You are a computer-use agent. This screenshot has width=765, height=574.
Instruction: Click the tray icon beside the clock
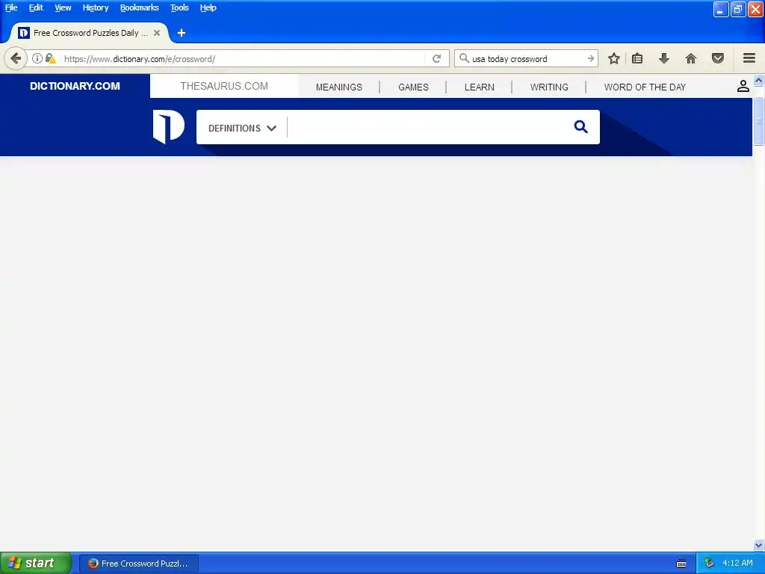(x=709, y=564)
